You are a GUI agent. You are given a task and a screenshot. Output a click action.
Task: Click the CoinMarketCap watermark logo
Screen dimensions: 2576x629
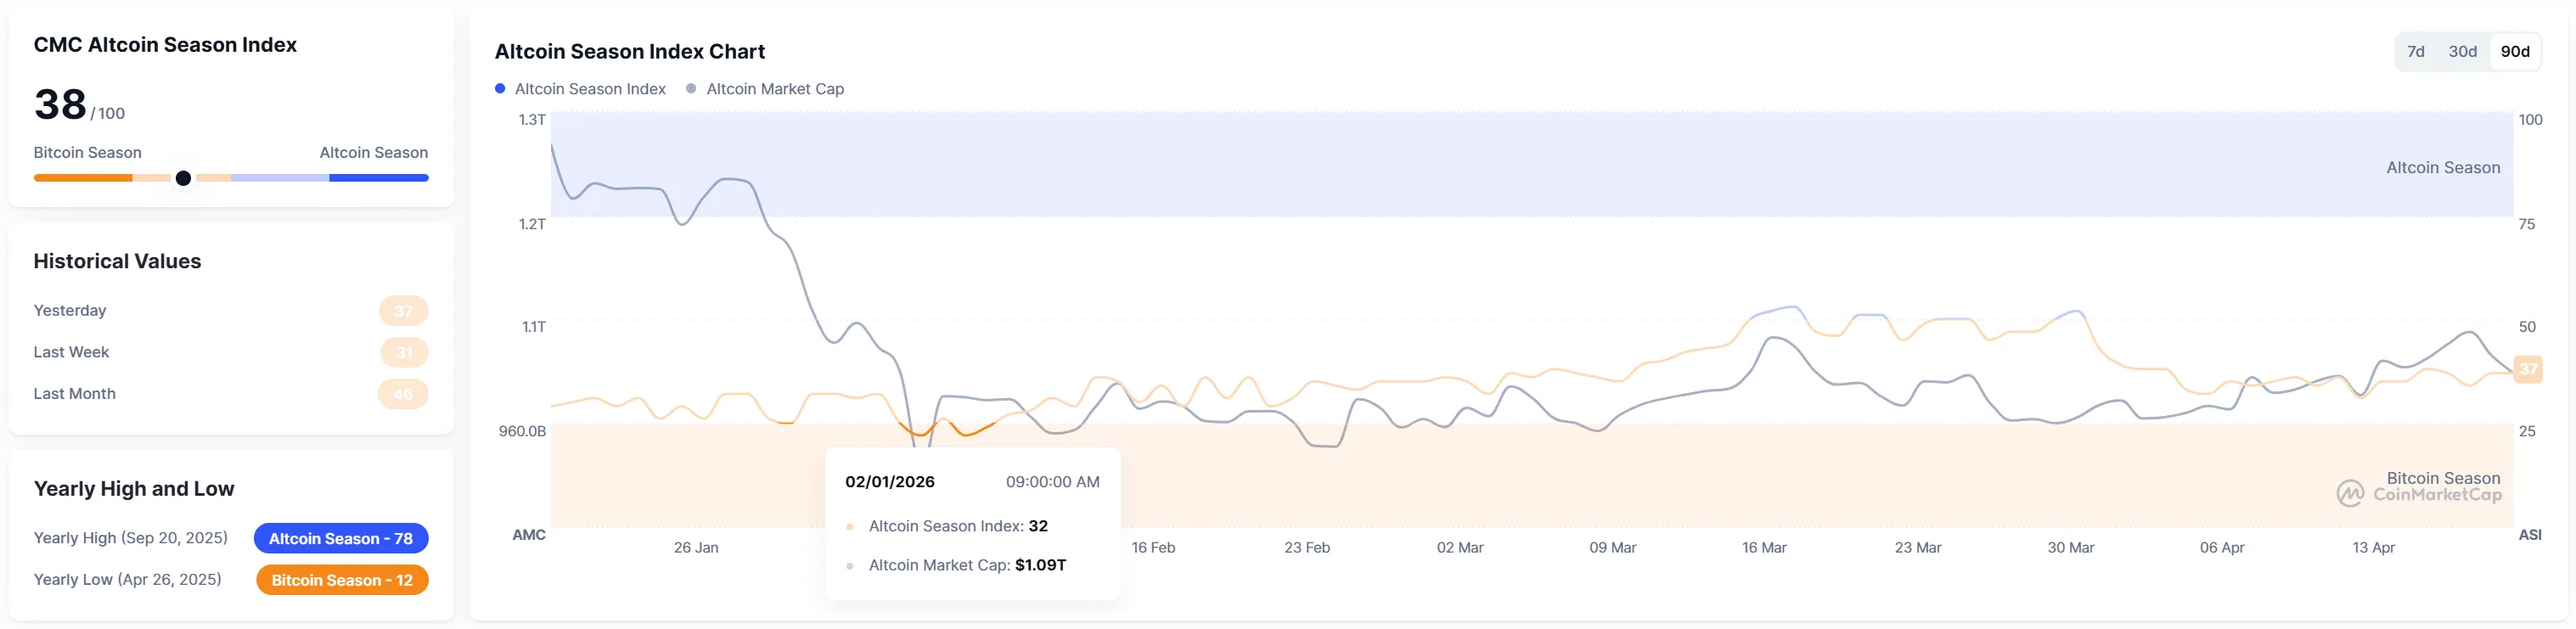(x=2349, y=493)
